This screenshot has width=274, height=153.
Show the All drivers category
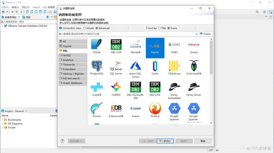pyautogui.click(x=73, y=41)
